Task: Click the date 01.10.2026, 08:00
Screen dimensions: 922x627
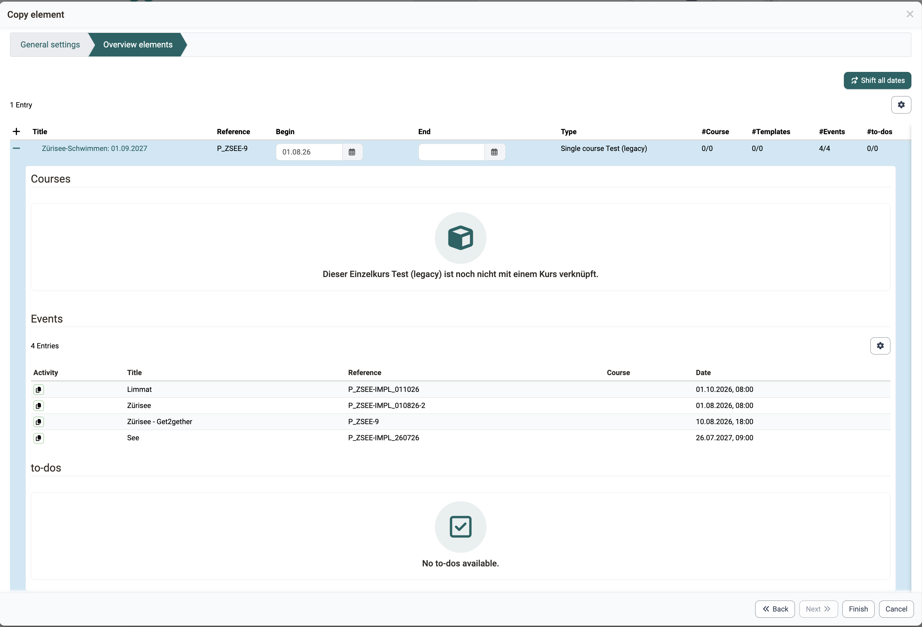Action: coord(724,389)
